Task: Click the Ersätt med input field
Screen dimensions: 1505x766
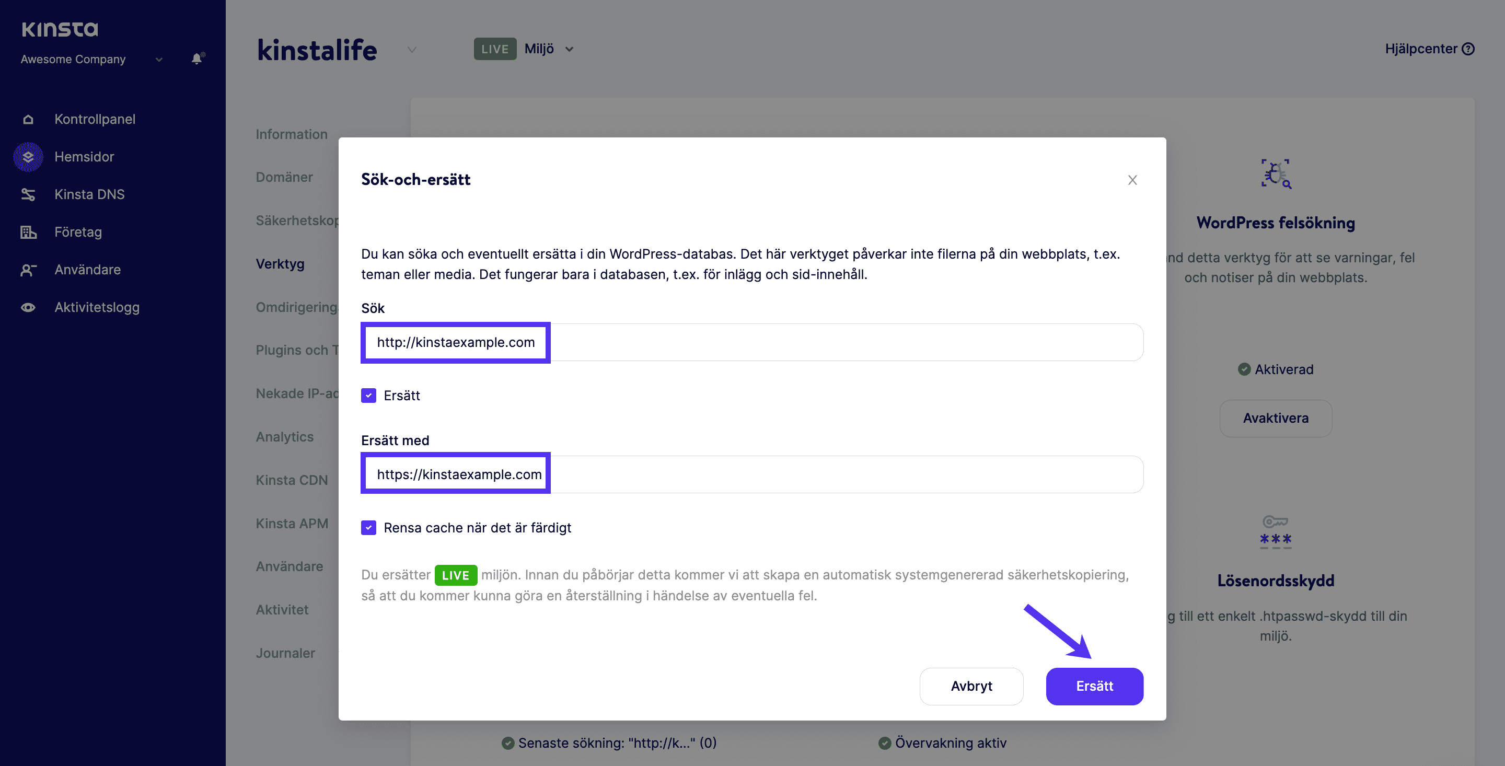Action: 752,474
